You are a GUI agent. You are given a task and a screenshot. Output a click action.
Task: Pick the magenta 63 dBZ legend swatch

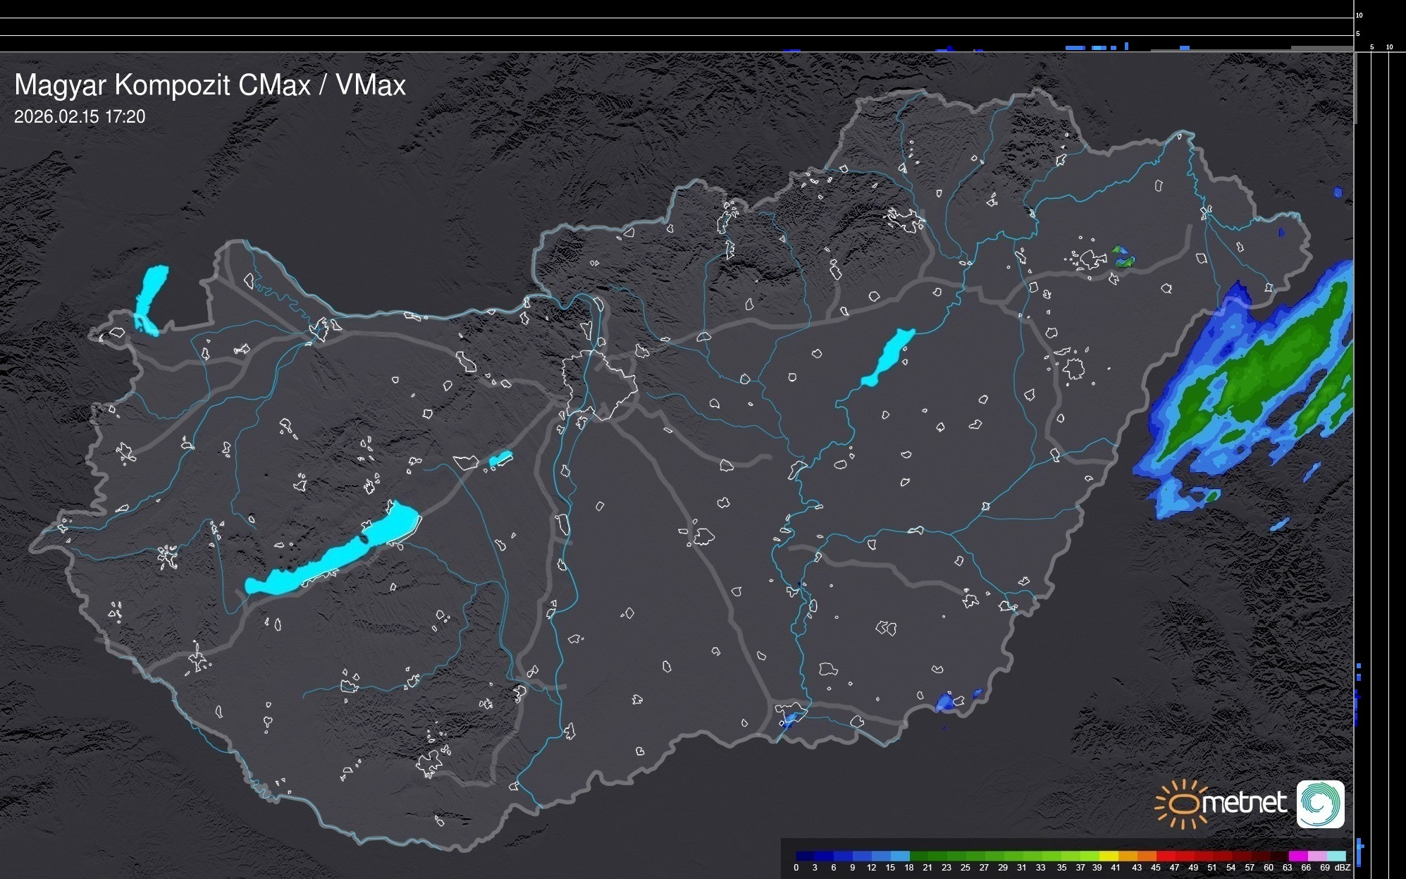1297,856
